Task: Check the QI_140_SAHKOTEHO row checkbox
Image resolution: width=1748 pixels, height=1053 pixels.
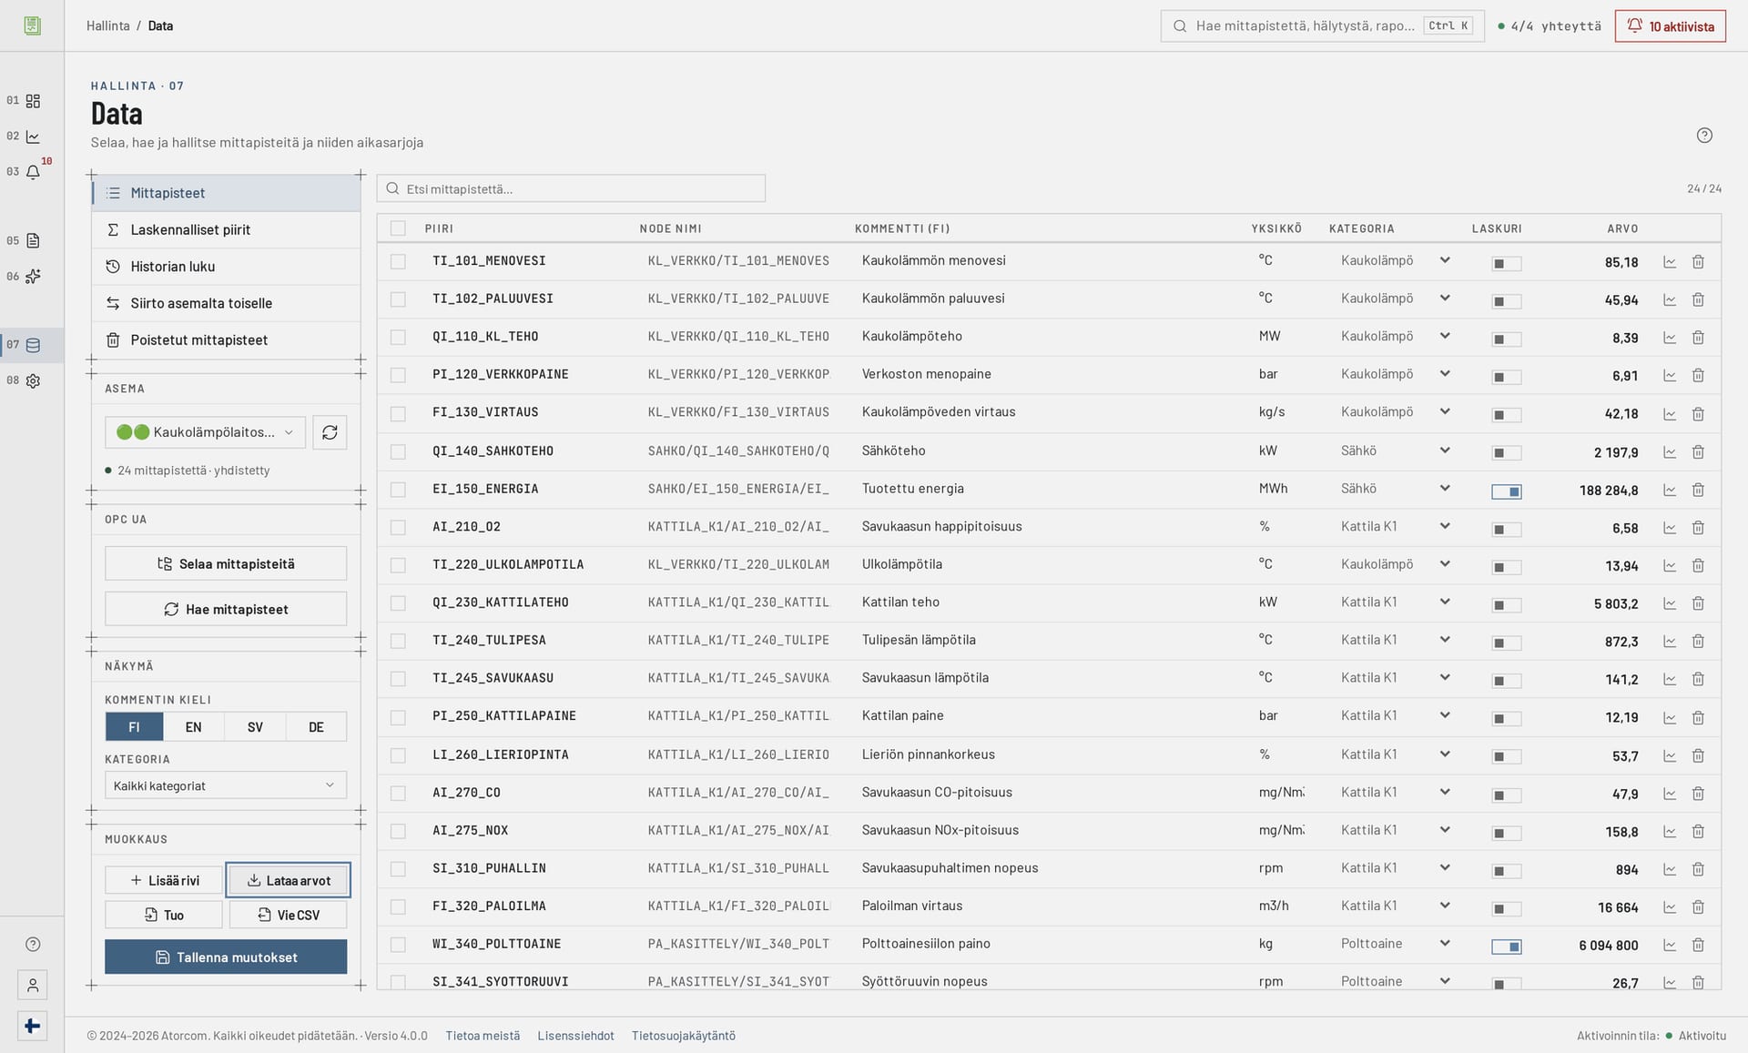Action: click(398, 451)
